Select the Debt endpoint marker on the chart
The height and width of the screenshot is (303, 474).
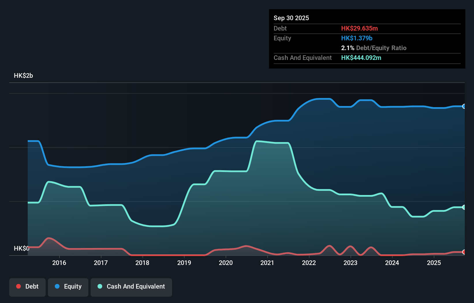pos(464,252)
